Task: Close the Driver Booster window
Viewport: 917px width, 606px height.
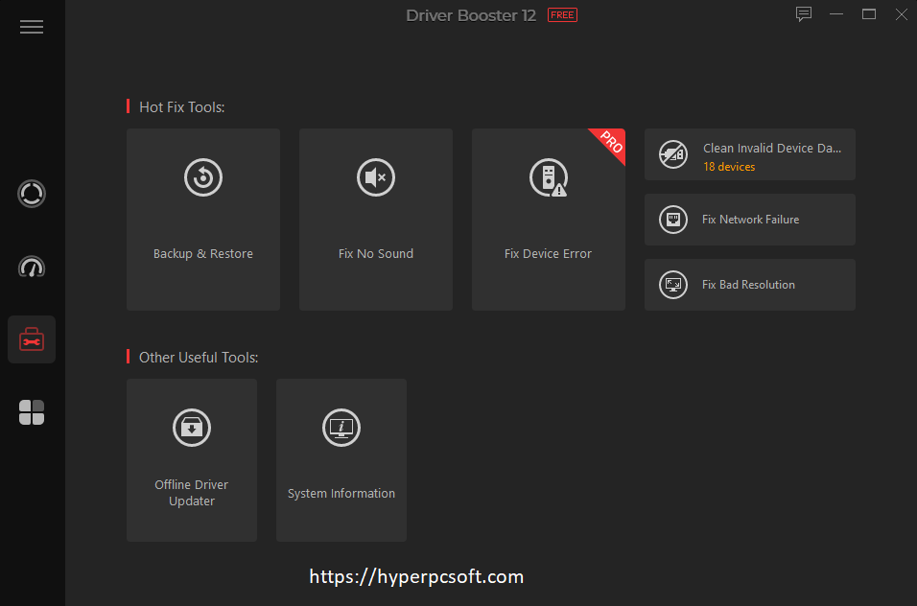Action: [x=902, y=14]
